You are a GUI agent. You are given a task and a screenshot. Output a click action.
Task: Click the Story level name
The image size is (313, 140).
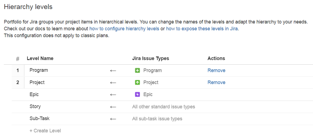[x=35, y=107]
